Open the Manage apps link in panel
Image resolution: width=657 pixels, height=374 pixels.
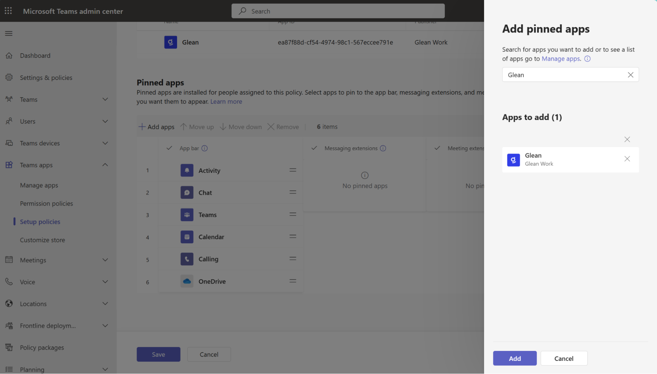tap(561, 59)
